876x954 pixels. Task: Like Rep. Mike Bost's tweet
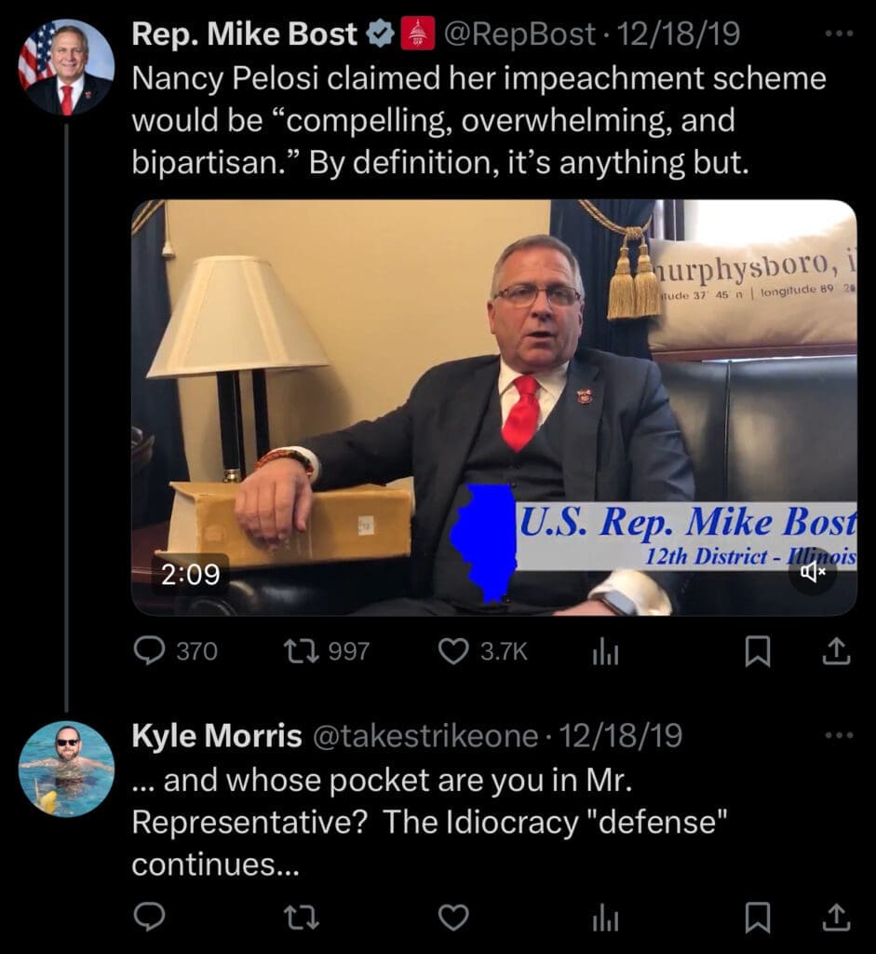pos(453,651)
